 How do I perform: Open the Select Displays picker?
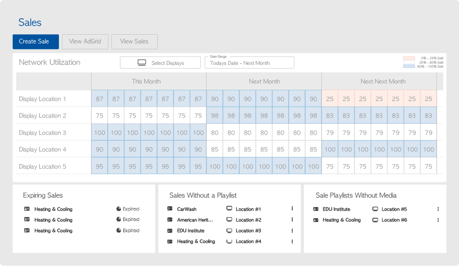click(160, 63)
